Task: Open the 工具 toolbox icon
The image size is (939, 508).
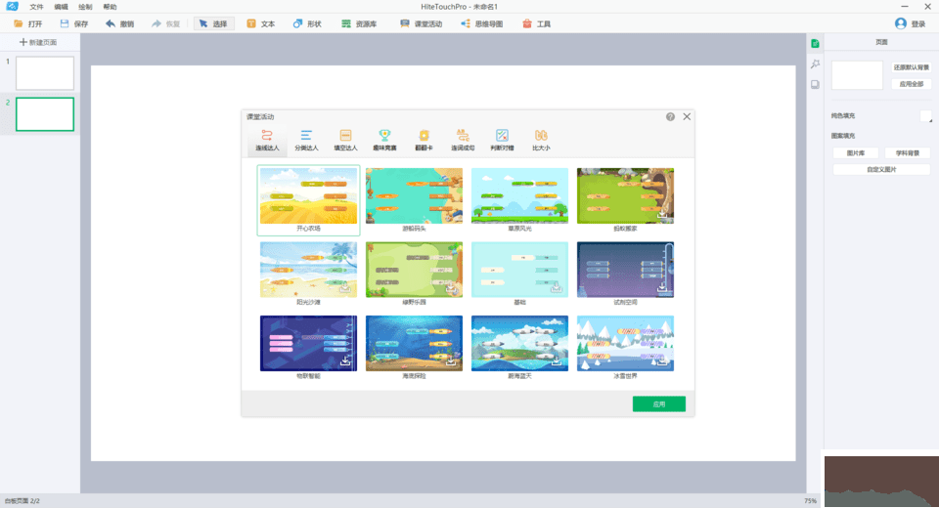Action: (x=527, y=23)
